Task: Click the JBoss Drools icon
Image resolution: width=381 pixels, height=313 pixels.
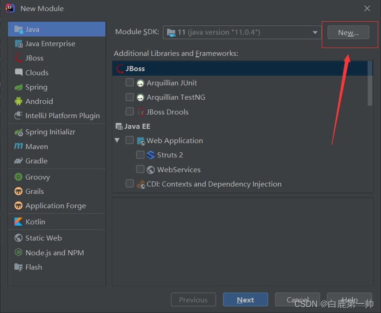Action: pyautogui.click(x=141, y=112)
